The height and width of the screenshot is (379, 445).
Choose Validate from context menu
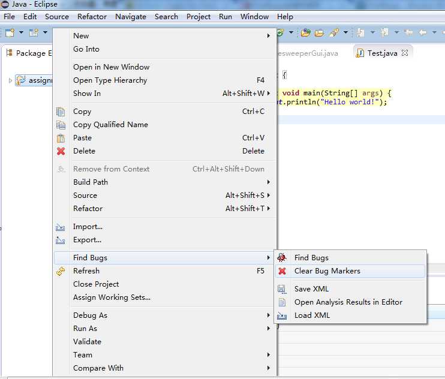coord(87,342)
